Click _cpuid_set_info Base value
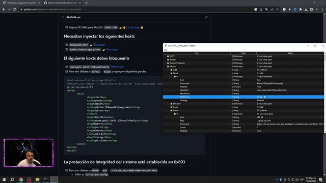The image size is (326, 183). (x=264, y=121)
